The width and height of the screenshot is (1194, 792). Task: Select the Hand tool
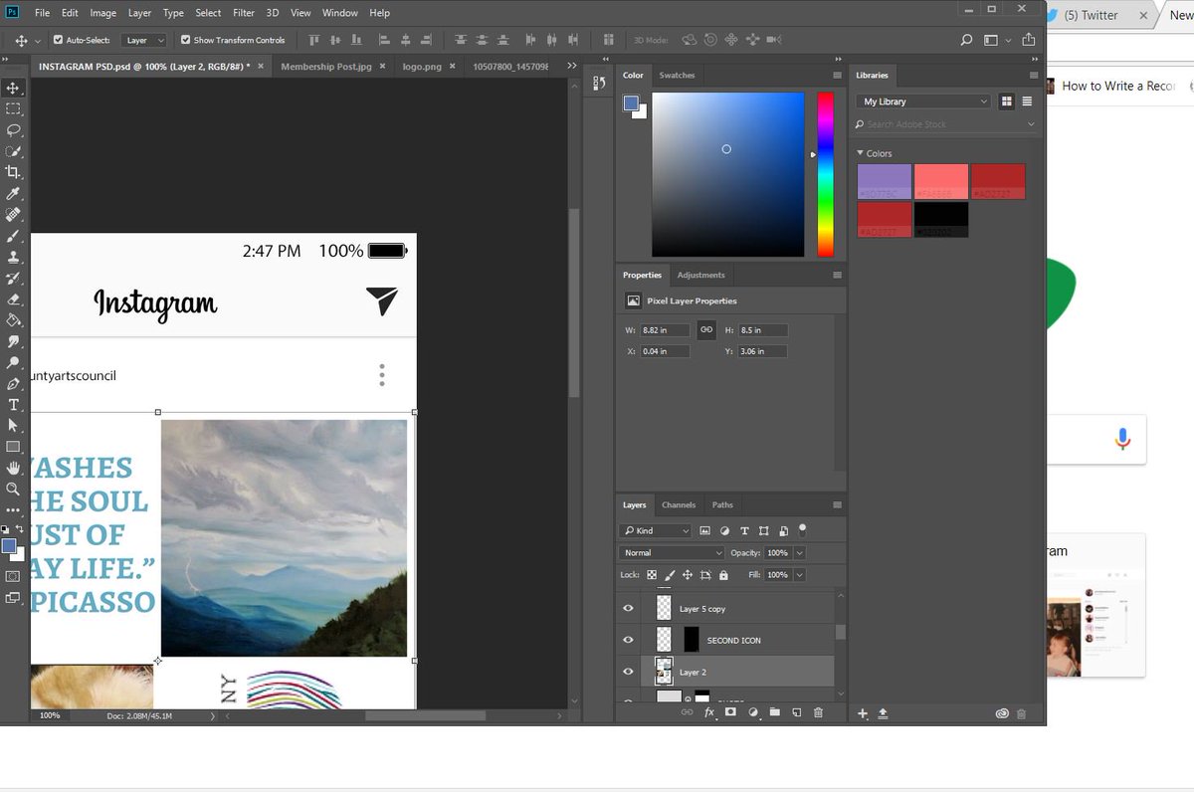[14, 468]
